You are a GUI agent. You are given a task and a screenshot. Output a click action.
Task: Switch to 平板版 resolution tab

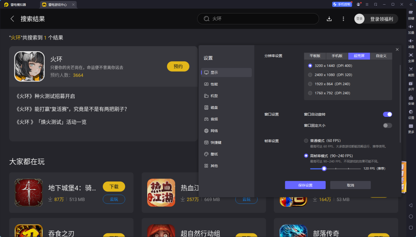(315, 56)
